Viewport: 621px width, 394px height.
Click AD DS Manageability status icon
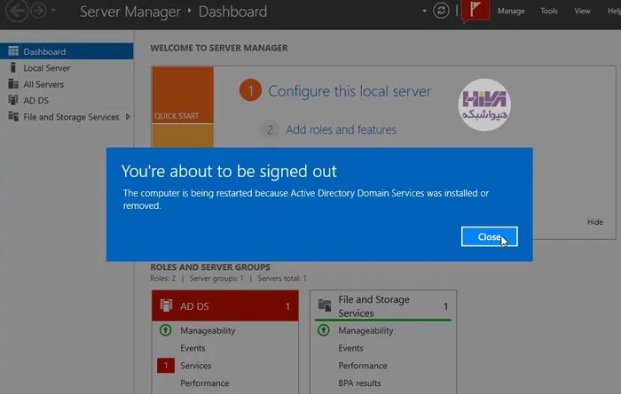(166, 330)
